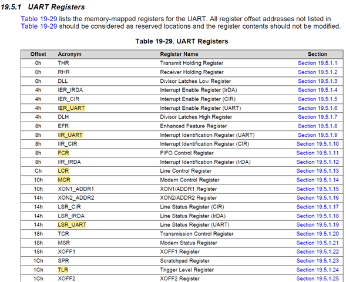This screenshot has width=346, height=282.
Task: Open Section 19.5.1.9 for IIR_UART
Action: point(317,135)
